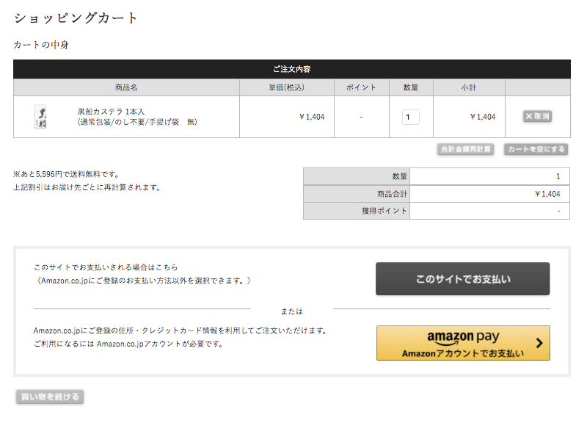Recalculate total with 合計金額再計算 button
587x426 pixels.
click(465, 149)
